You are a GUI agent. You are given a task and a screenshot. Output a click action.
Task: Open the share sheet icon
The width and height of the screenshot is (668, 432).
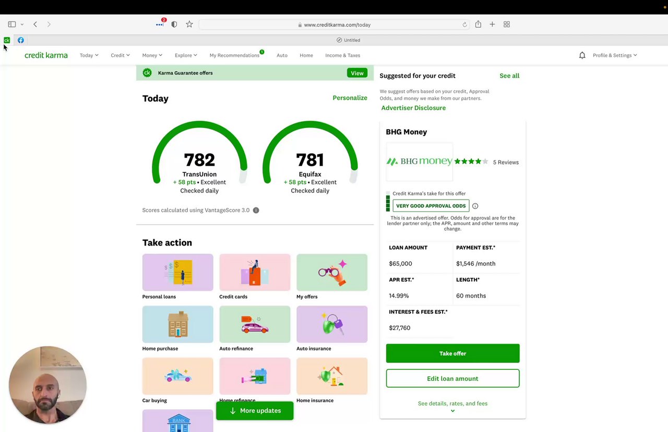478,24
